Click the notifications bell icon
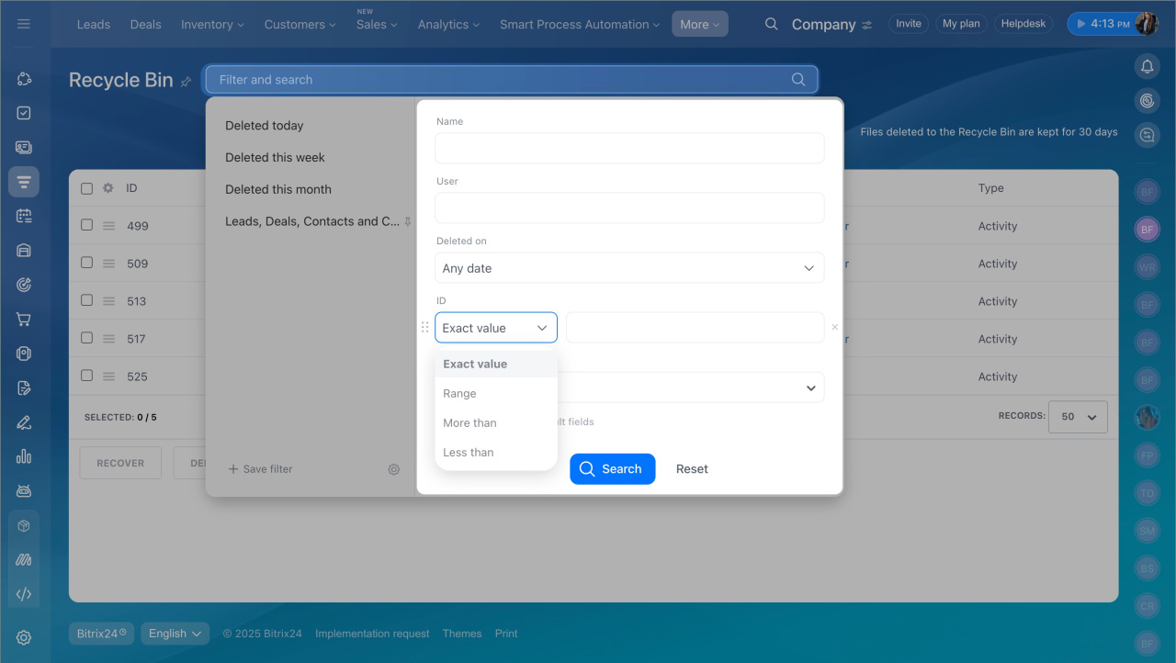 [x=1147, y=66]
